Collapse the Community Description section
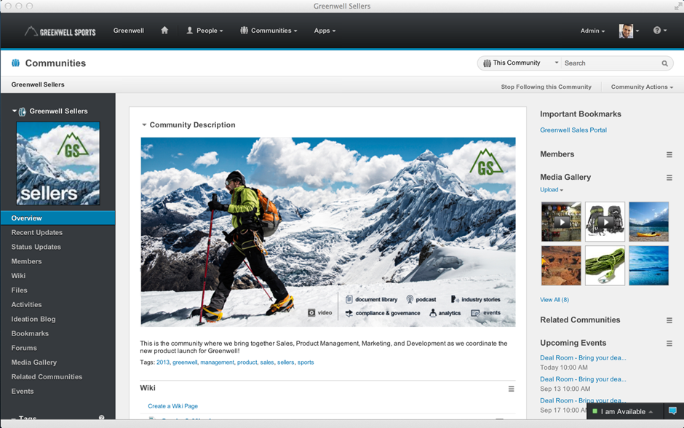 coord(144,125)
